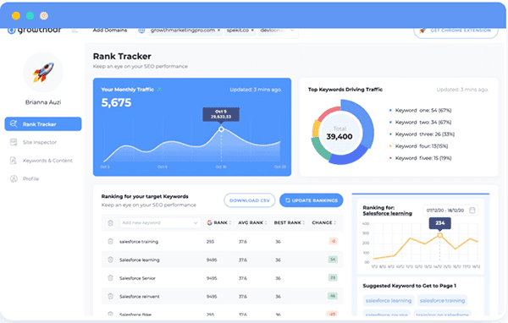Open the calendar icon in date range
The height and width of the screenshot is (323, 508).
click(x=472, y=211)
